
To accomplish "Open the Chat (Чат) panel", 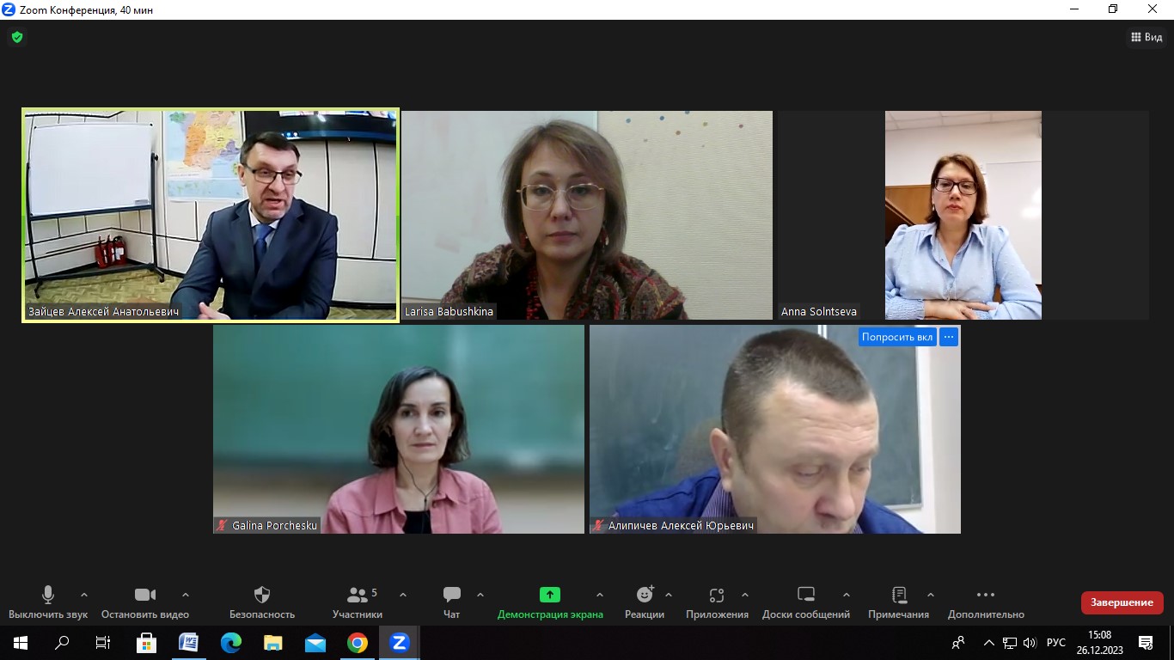I will (x=451, y=602).
